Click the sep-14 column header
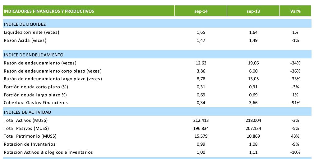This screenshot has width=314, height=159. pos(201,11)
